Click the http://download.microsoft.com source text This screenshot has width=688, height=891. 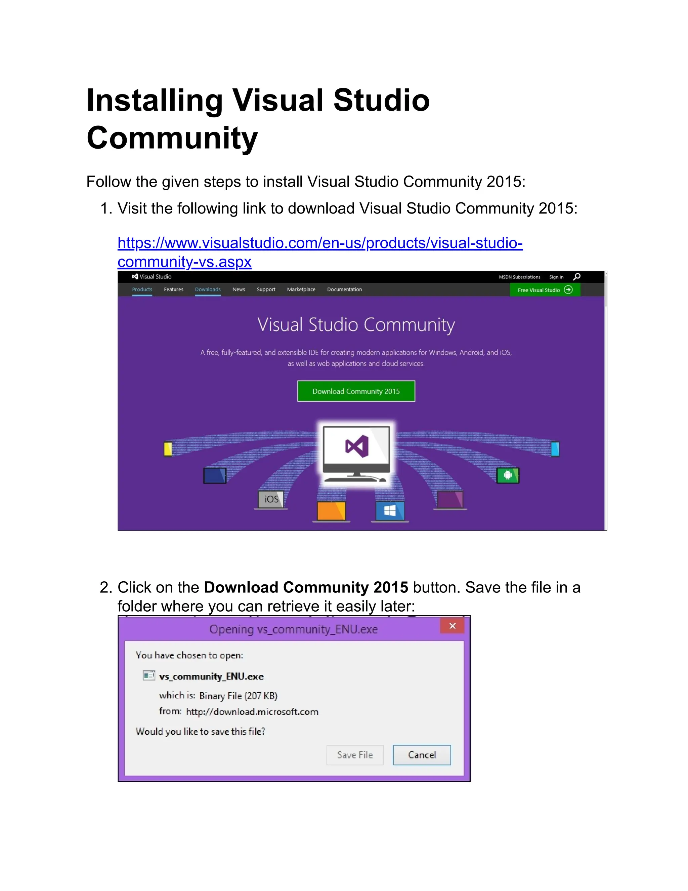252,712
